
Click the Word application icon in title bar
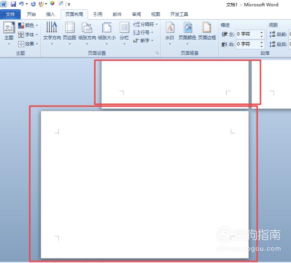point(3,4)
